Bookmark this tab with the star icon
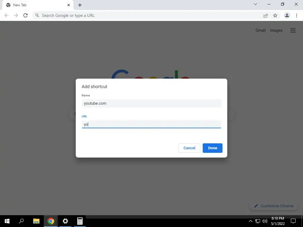 (x=275, y=15)
